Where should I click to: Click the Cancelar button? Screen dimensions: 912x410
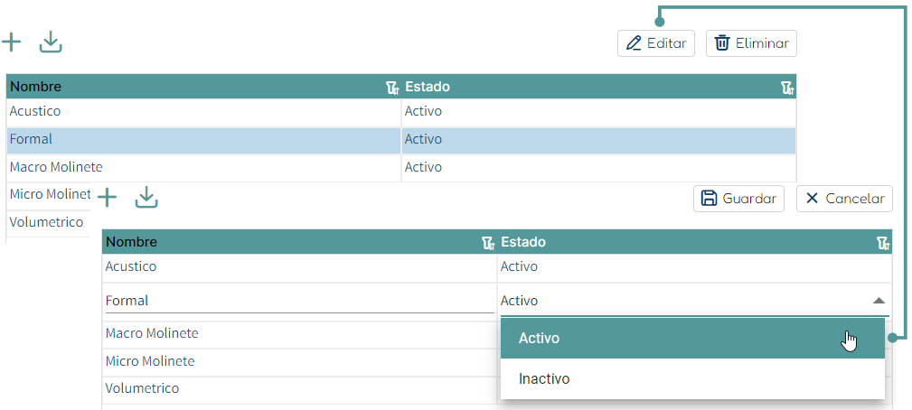[x=844, y=199]
